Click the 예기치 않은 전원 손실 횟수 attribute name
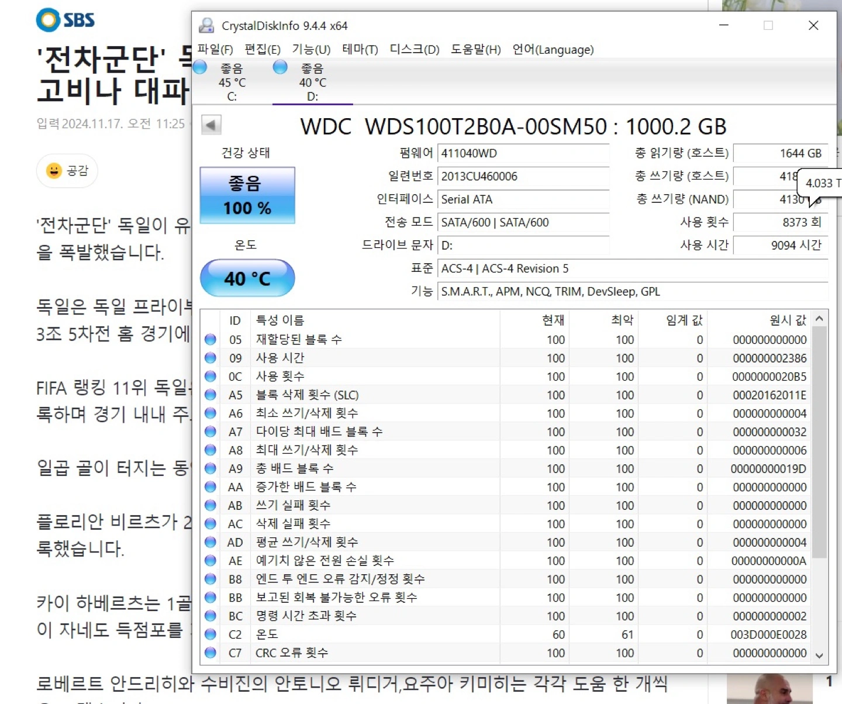This screenshot has height=704, width=842. coord(325,560)
